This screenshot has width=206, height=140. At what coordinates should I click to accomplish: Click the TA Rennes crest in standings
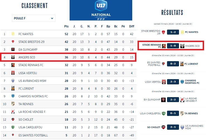tap(13, 104)
